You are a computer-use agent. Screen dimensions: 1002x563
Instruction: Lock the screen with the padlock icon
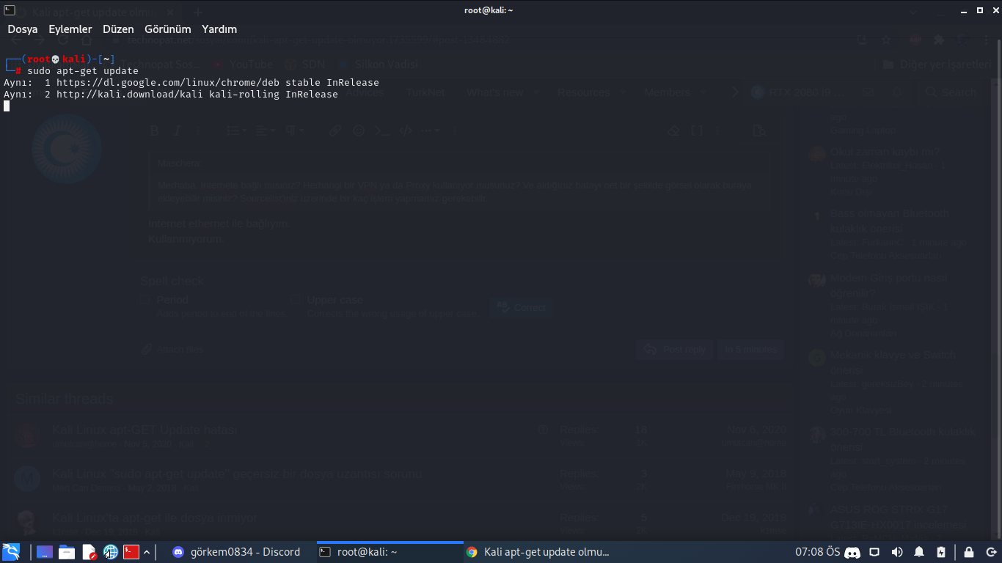pyautogui.click(x=969, y=552)
